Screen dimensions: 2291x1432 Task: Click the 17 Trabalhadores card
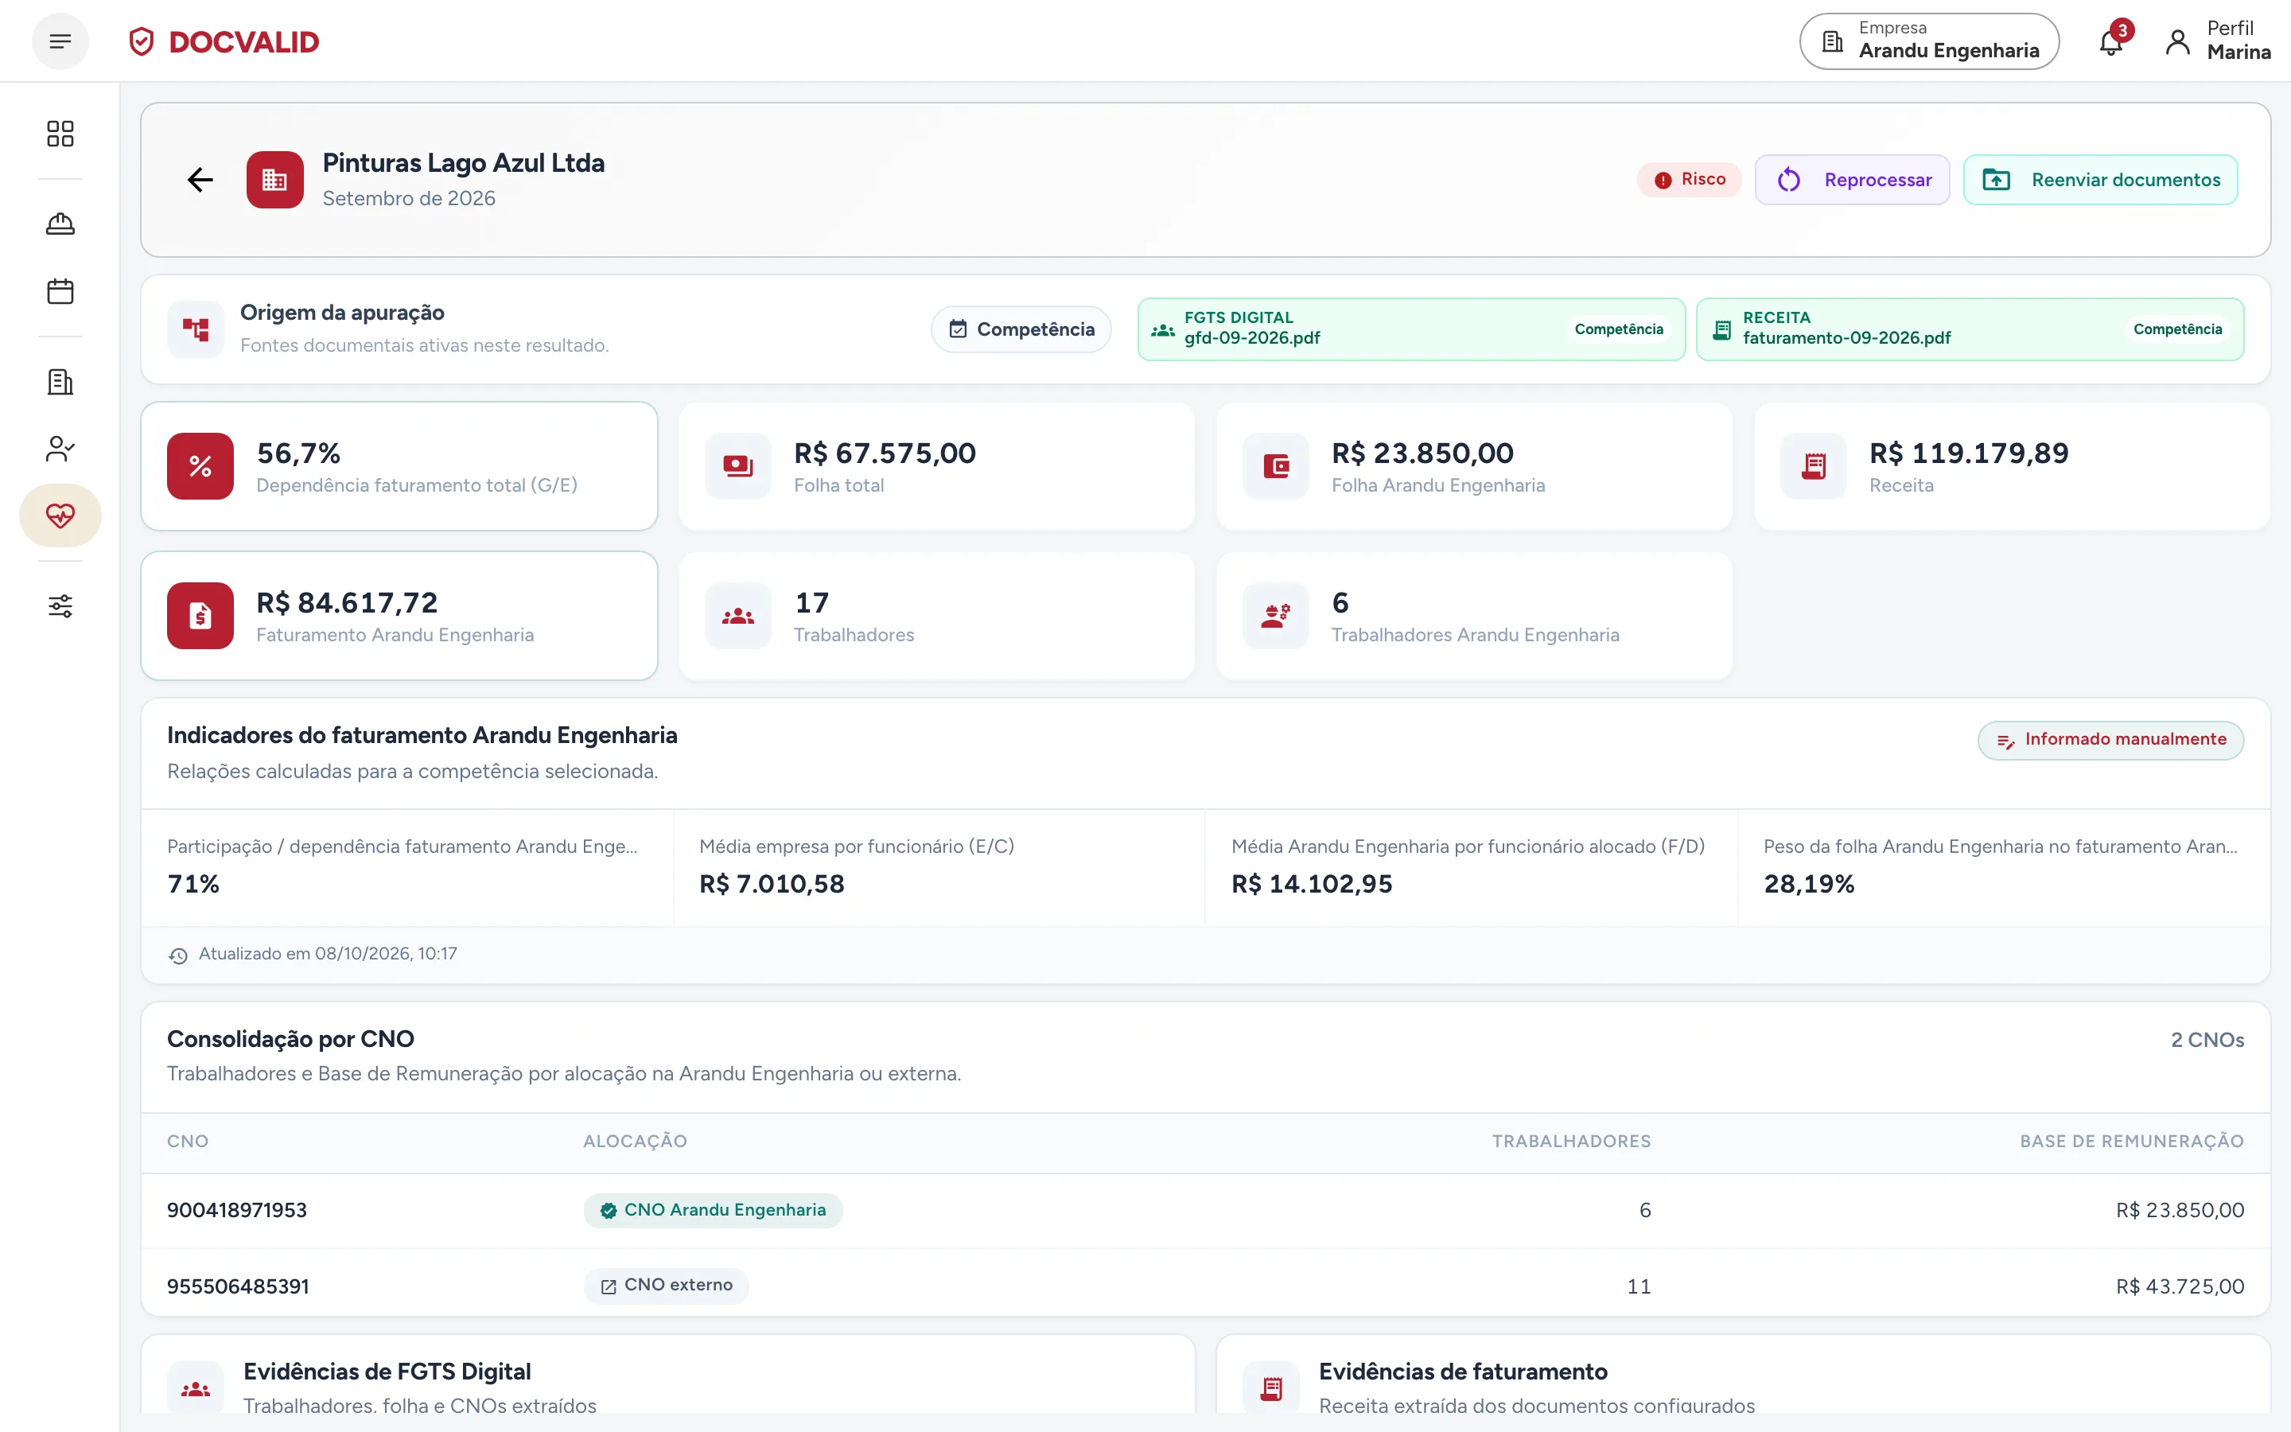click(x=937, y=616)
